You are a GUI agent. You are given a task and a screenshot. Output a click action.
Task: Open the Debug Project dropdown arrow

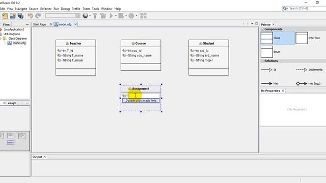pyautogui.click(x=126, y=16)
